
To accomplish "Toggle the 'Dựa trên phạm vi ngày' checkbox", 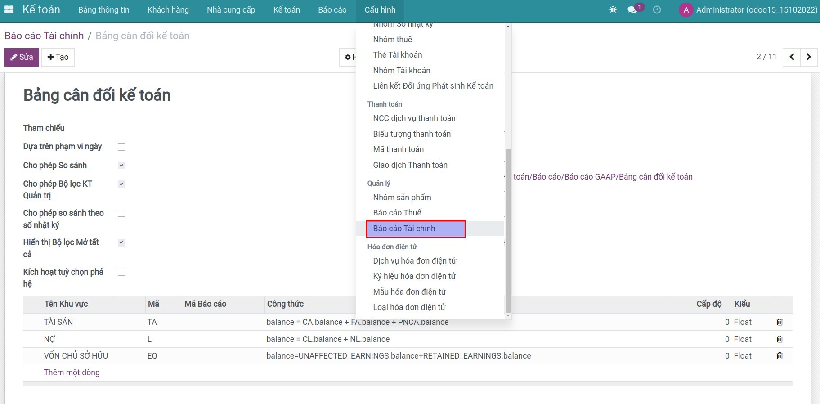I will pyautogui.click(x=121, y=147).
